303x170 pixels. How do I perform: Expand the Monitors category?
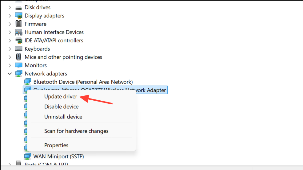(x=10, y=65)
